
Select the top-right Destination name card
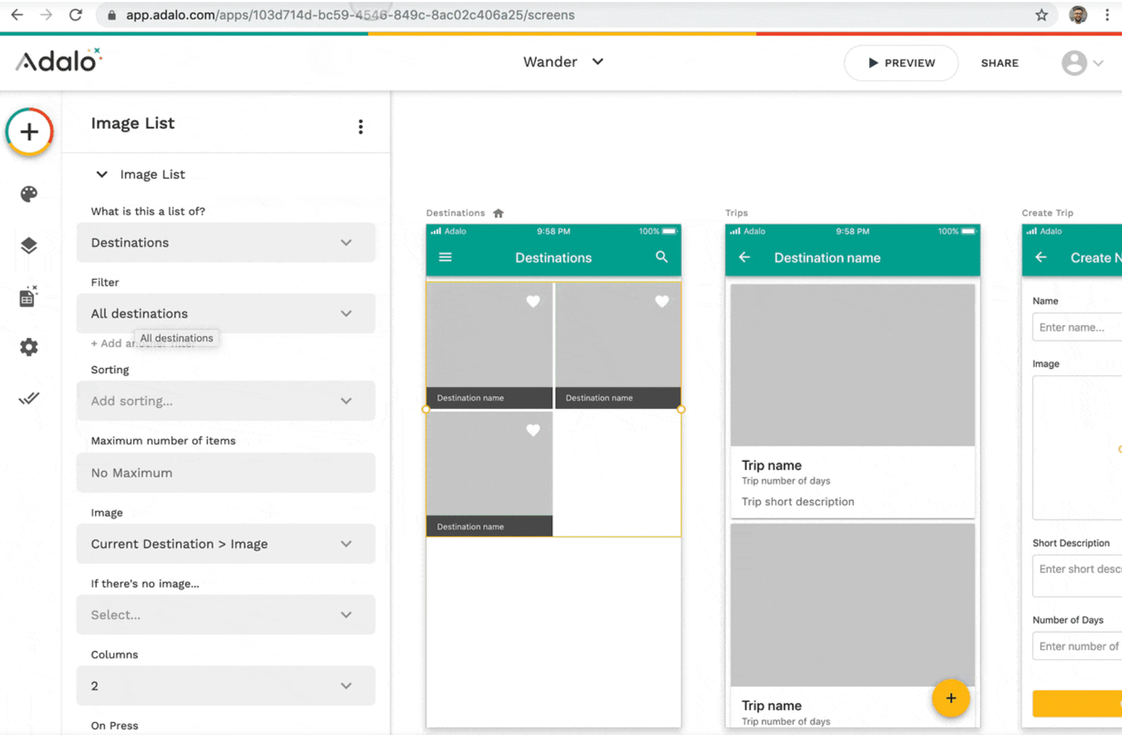tap(618, 345)
